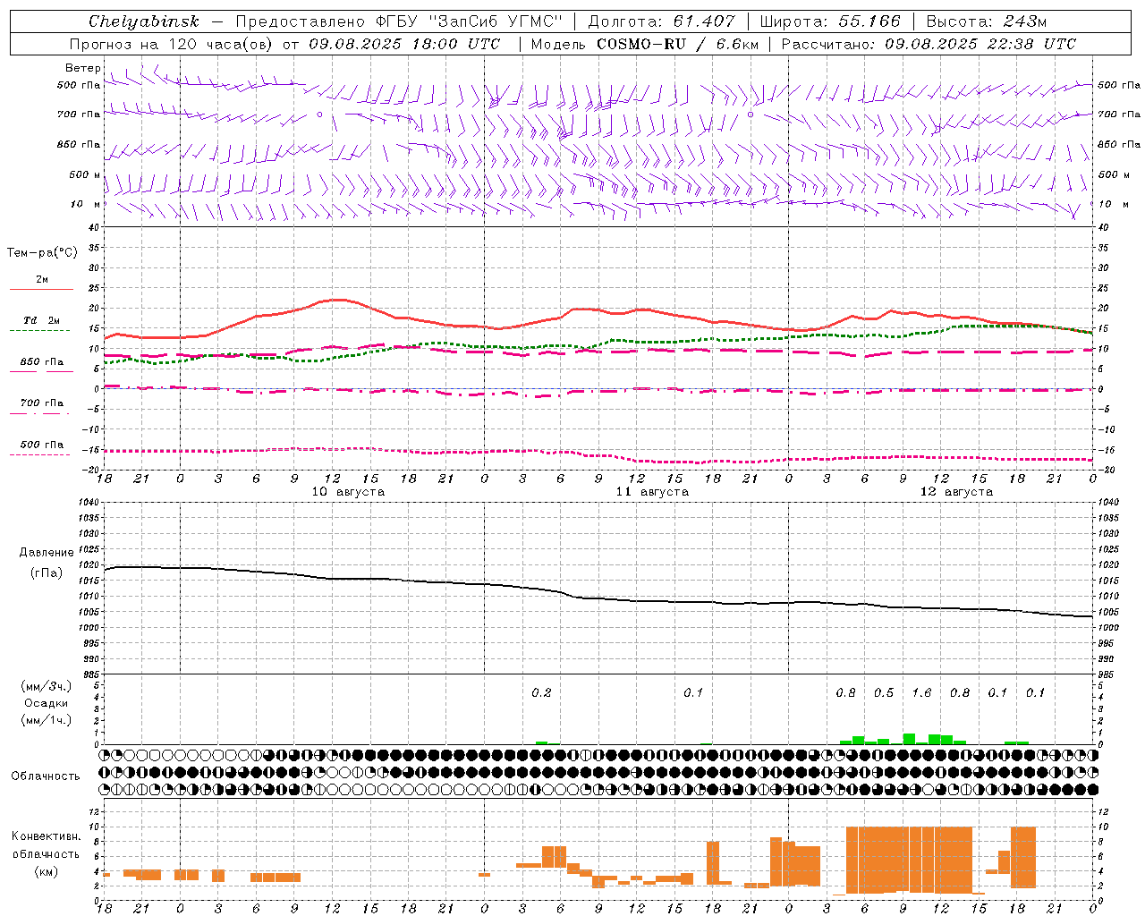Click the '11 августа' date label

click(652, 492)
